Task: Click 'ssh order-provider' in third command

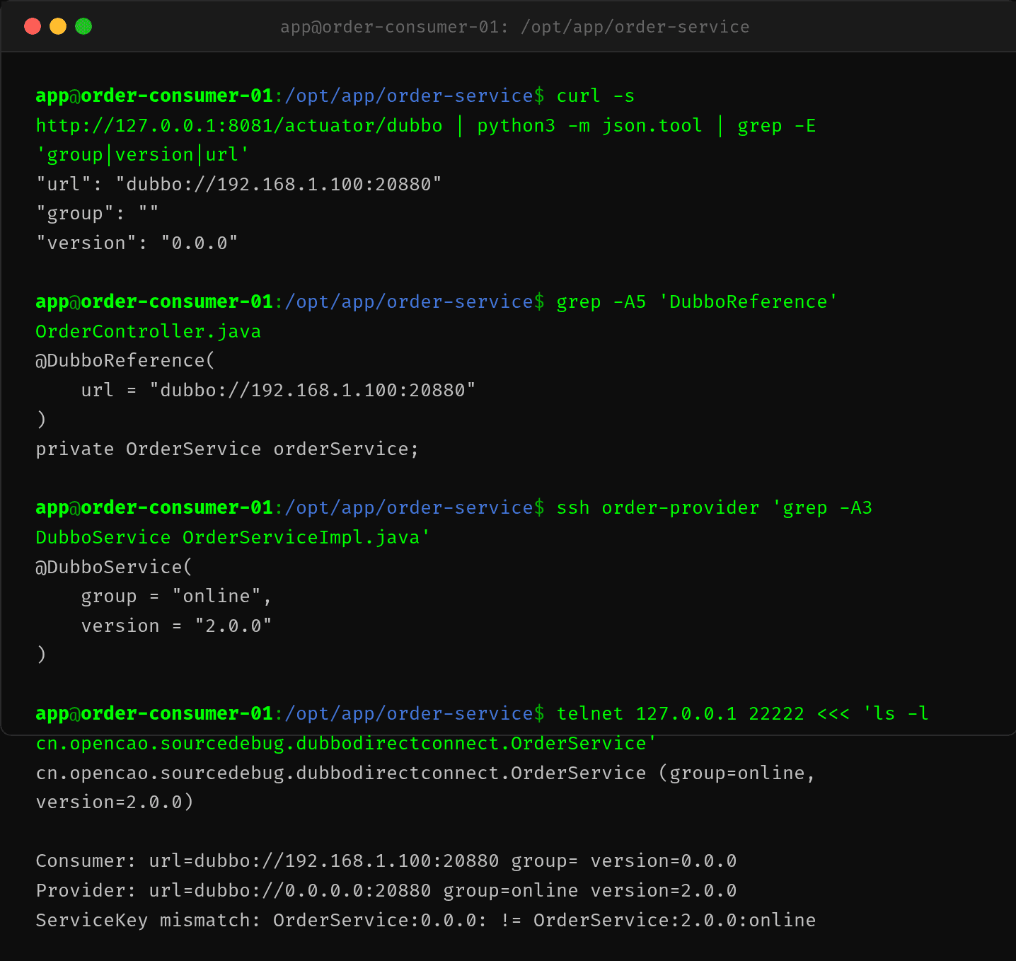Action: 658,507
